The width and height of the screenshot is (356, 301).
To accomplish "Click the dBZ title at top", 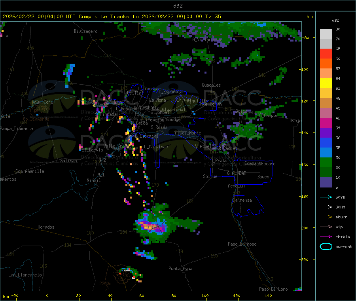I will [178, 6].
